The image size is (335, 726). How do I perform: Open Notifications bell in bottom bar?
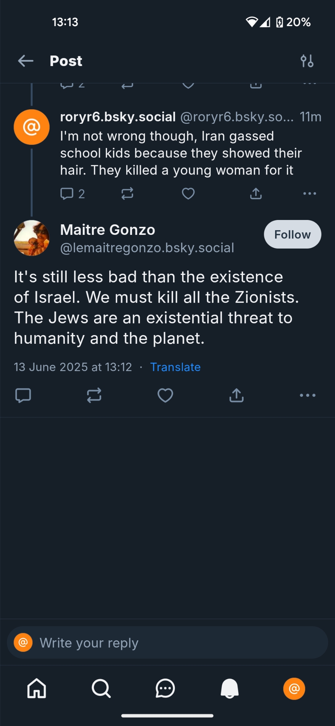point(230,688)
